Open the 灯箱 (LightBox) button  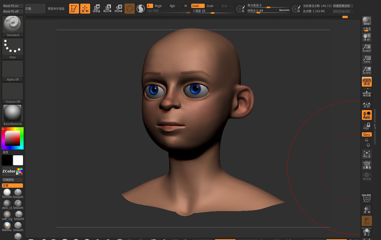click(x=35, y=9)
